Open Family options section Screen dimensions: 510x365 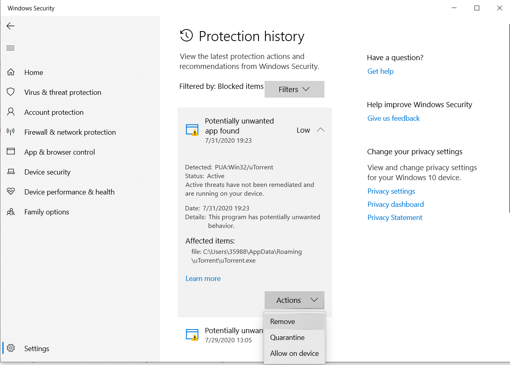pos(46,212)
